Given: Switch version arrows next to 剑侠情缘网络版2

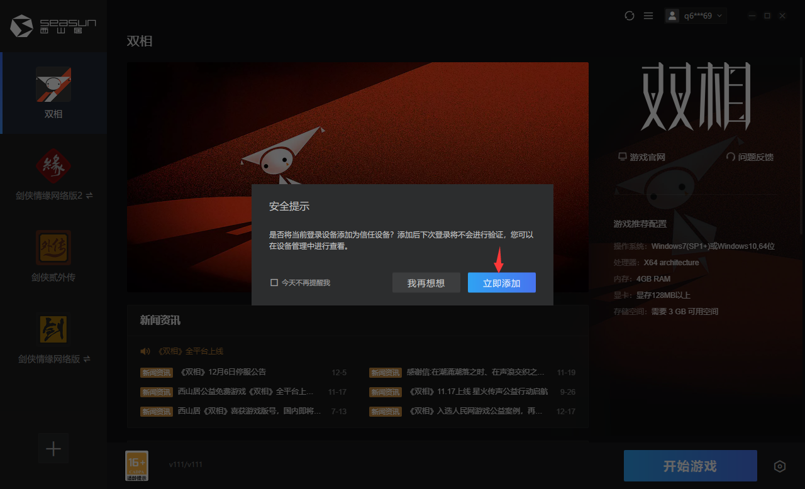Looking at the screenshot, I should pyautogui.click(x=89, y=195).
